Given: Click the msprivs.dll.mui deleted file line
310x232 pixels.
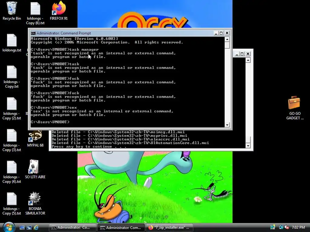Looking at the screenshot, I should click(x=119, y=136).
